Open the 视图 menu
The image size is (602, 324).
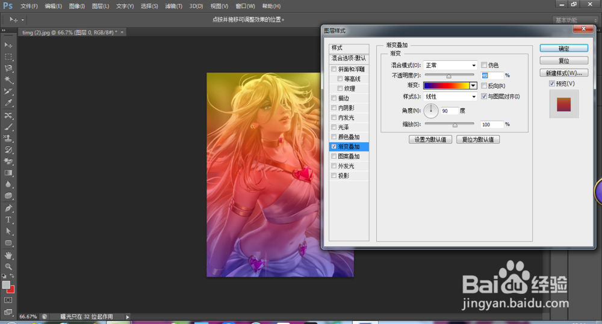pyautogui.click(x=219, y=6)
